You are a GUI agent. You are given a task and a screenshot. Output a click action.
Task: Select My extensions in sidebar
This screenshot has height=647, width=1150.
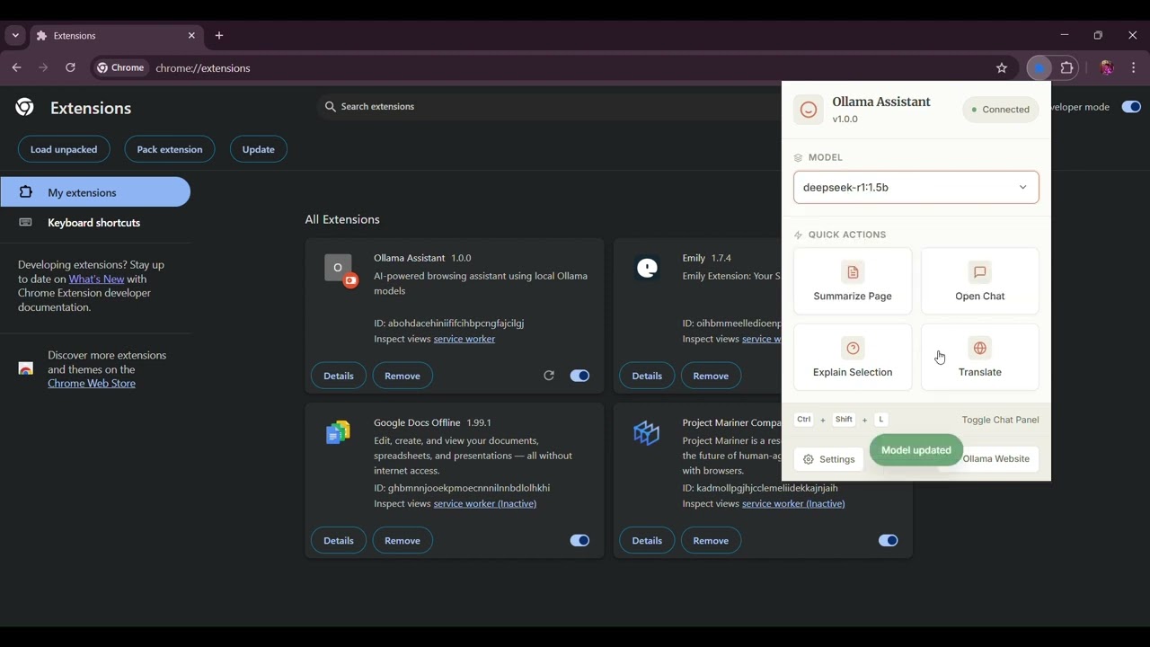pyautogui.click(x=95, y=192)
